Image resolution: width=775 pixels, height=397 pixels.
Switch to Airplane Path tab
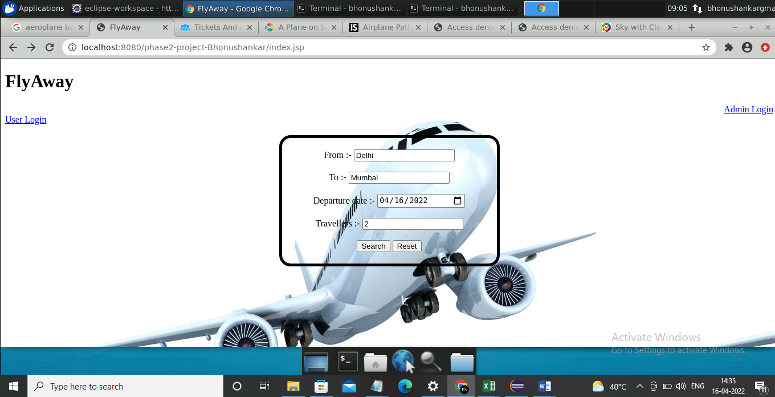click(384, 27)
